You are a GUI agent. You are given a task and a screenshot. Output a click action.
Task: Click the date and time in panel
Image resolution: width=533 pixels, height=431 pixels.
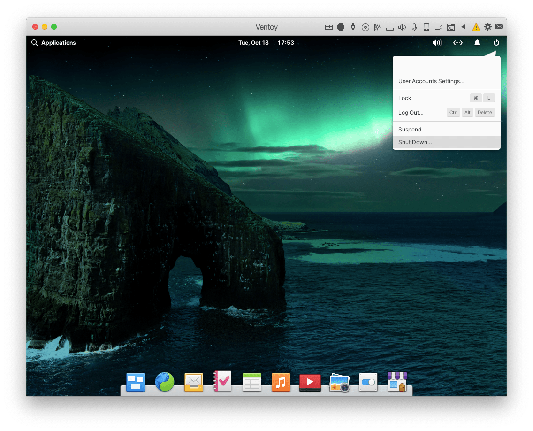[x=266, y=43]
